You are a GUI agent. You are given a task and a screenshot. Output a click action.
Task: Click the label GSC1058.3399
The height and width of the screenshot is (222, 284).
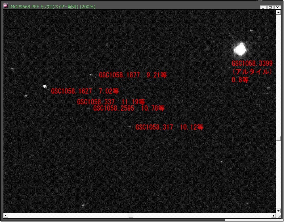pyautogui.click(x=252, y=63)
